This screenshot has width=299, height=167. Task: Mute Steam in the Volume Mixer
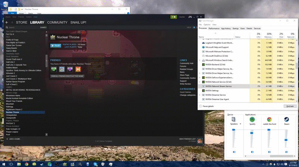pos(286,152)
